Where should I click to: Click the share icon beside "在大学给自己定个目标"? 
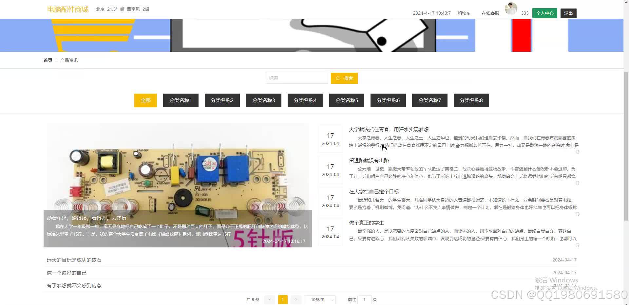[578, 214]
